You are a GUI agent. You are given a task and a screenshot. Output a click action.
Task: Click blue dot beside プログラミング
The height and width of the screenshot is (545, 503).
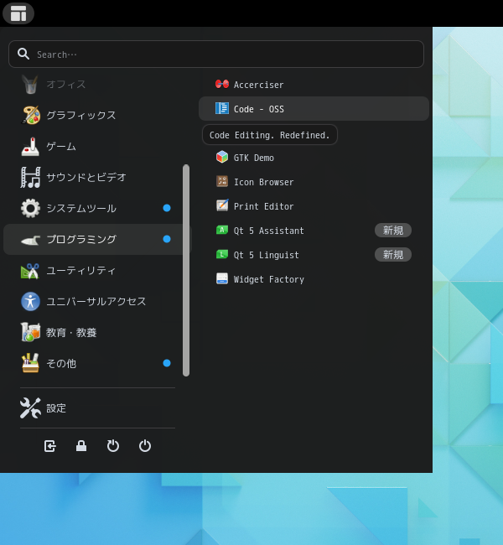click(x=167, y=239)
